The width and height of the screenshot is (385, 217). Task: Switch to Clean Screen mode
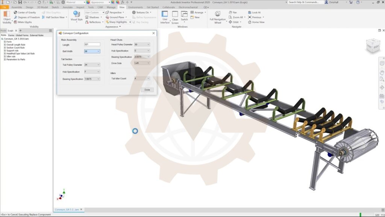pos(175,17)
